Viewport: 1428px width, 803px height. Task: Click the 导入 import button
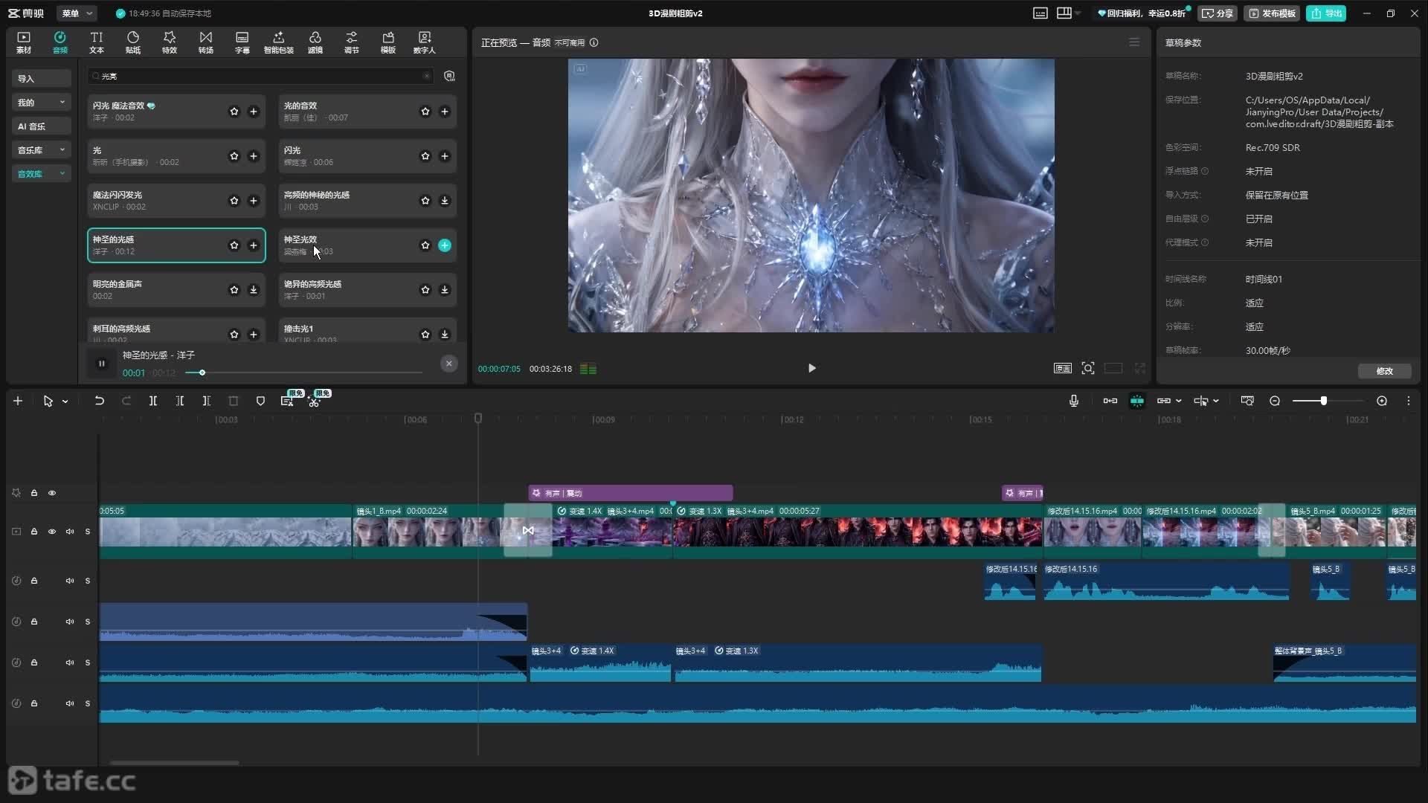[42, 79]
